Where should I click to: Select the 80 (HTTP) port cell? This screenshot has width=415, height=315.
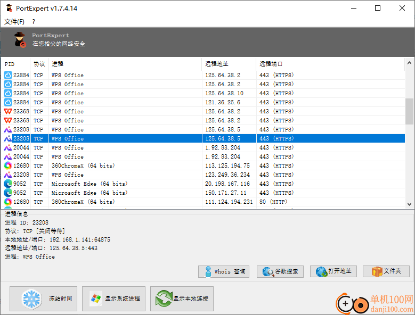pyautogui.click(x=273, y=202)
